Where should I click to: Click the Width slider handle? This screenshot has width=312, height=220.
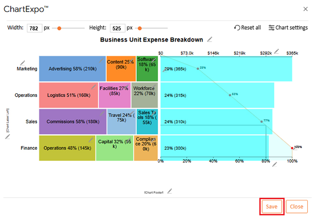pos(60,28)
